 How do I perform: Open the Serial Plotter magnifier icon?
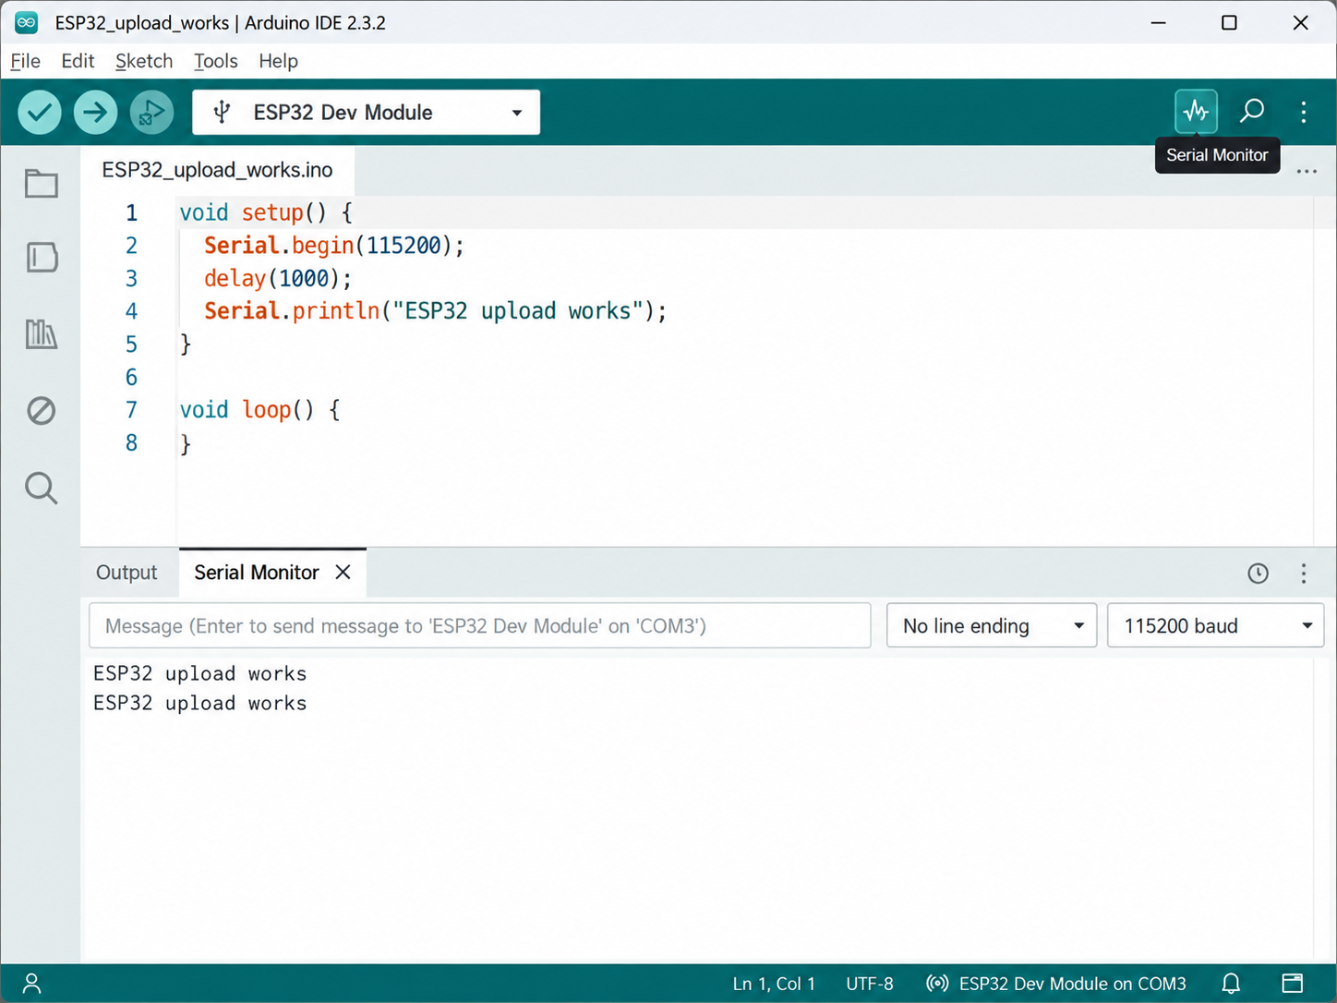1251,112
